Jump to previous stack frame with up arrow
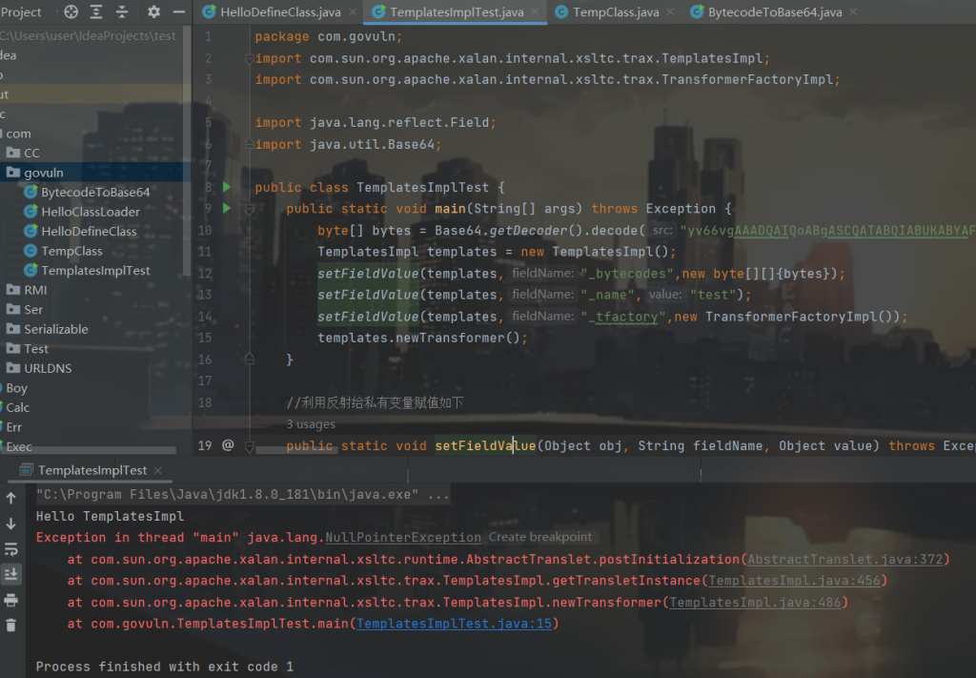 point(11,497)
